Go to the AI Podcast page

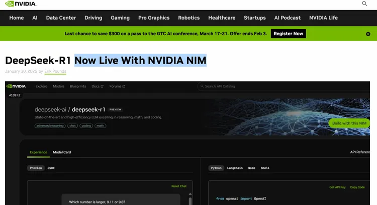coord(287,18)
